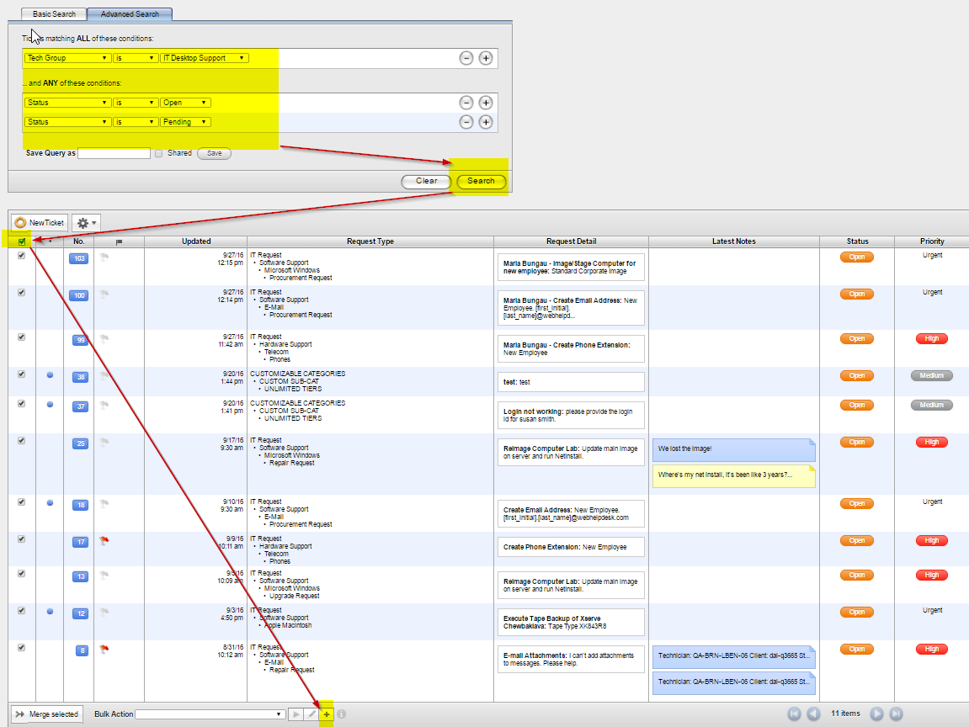Click the Clear button to reset conditions
The height and width of the screenshot is (727, 969).
pos(424,181)
